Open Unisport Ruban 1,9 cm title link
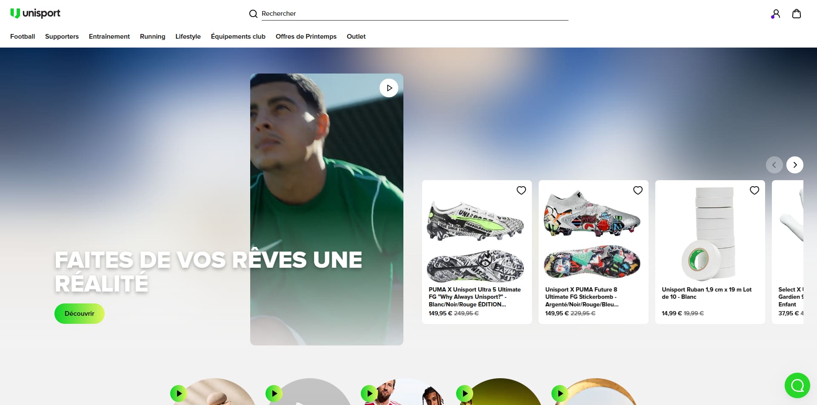Image resolution: width=817 pixels, height=405 pixels. (x=706, y=293)
